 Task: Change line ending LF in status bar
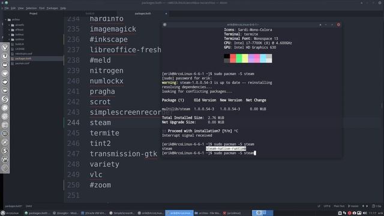pos(319,206)
